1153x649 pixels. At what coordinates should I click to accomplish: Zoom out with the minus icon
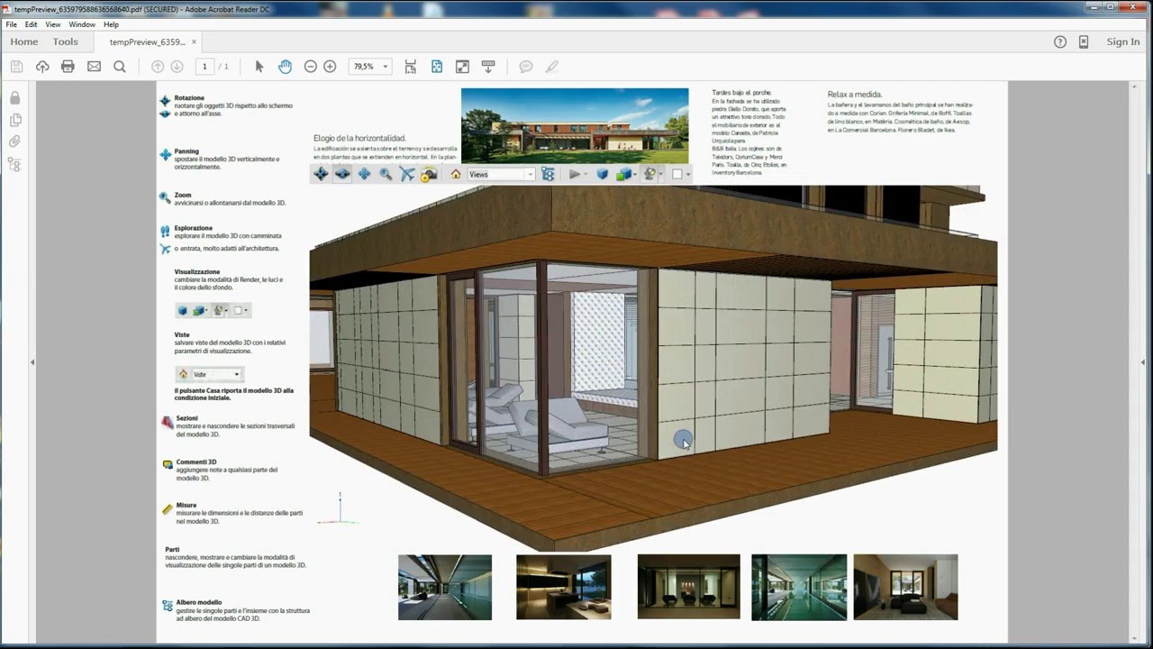tap(311, 67)
